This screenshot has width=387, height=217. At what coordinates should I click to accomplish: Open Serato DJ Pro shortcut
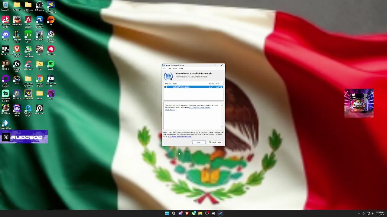point(5,124)
